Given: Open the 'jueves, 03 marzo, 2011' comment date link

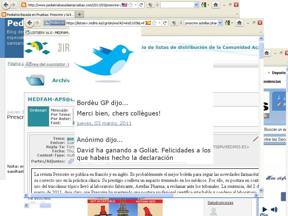Looking at the screenshot, I should pos(104,123).
